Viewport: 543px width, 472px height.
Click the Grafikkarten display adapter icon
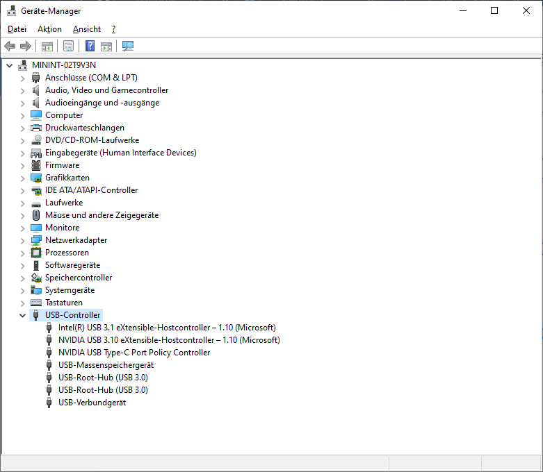36,178
